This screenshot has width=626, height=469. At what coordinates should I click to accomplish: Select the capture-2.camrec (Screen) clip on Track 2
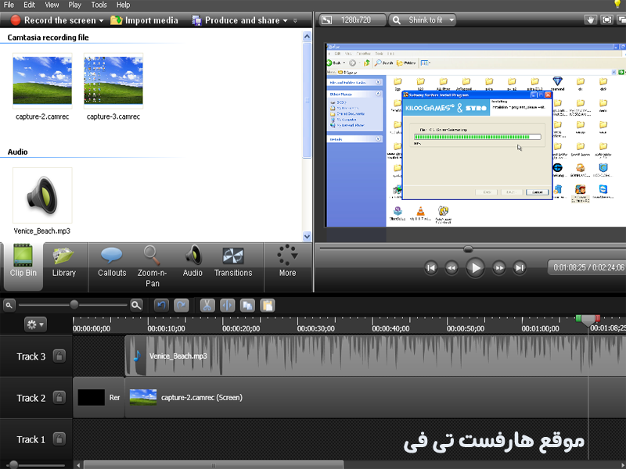[x=376, y=398]
